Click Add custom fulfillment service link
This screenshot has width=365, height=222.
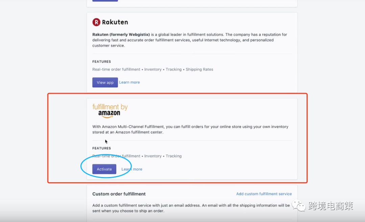[x=264, y=194]
